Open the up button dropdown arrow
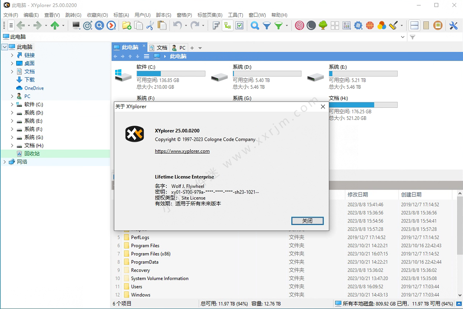This screenshot has height=309, width=463. click(63, 26)
